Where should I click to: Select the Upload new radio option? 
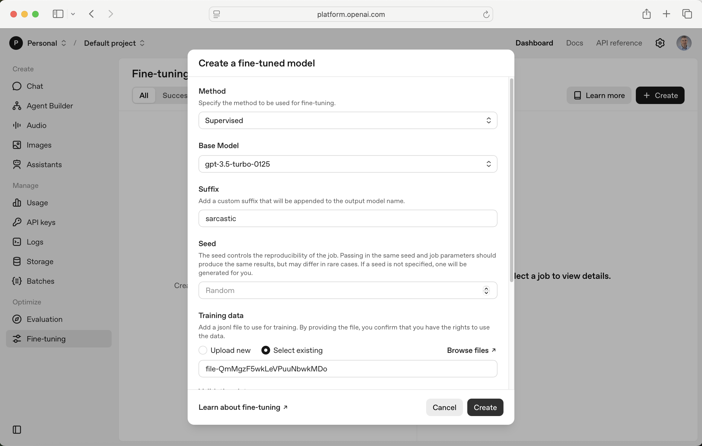click(x=203, y=350)
